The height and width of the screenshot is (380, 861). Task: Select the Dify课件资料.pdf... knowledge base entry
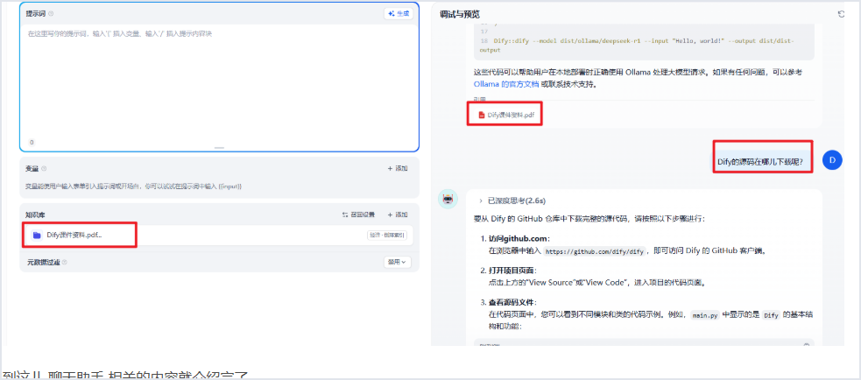(219, 235)
